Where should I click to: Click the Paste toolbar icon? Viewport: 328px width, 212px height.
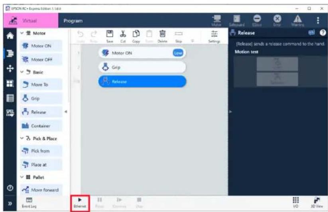[x=149, y=36]
